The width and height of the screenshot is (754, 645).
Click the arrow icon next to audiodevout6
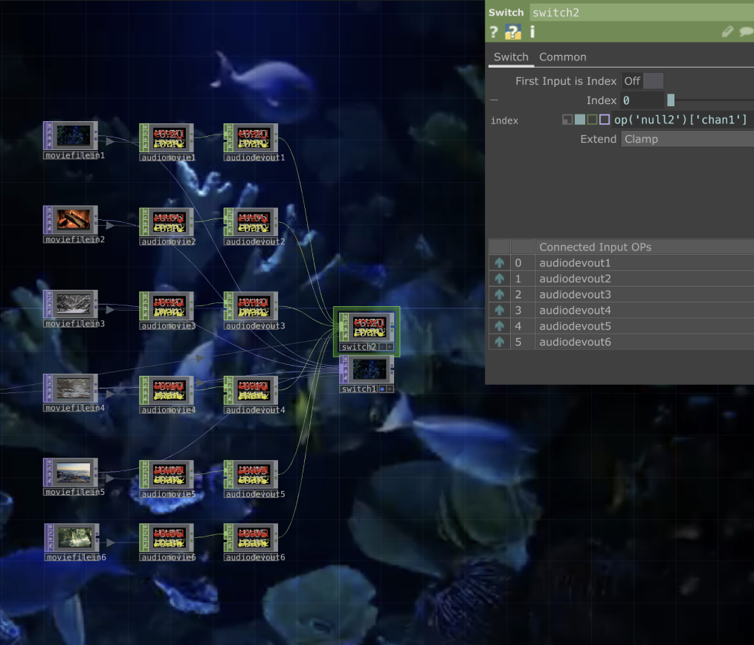[x=499, y=342]
